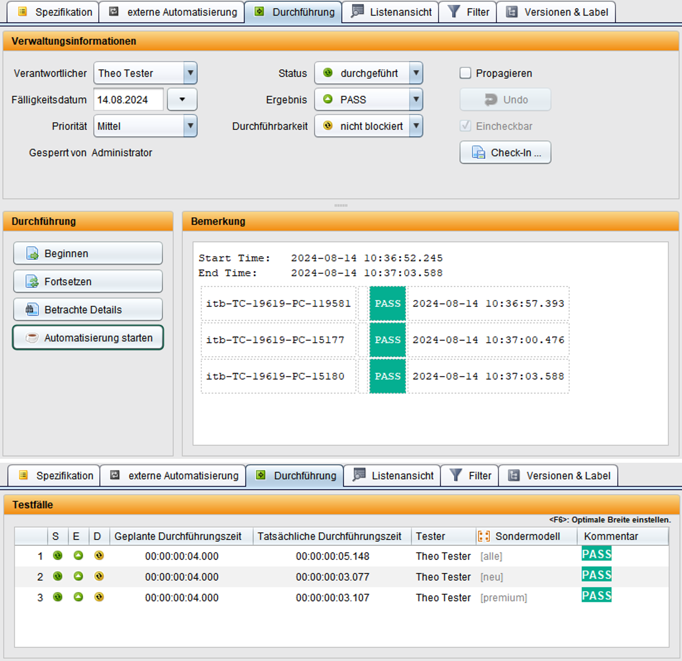Click the green durchgeführt status icon
This screenshot has width=682, height=661.
328,73
